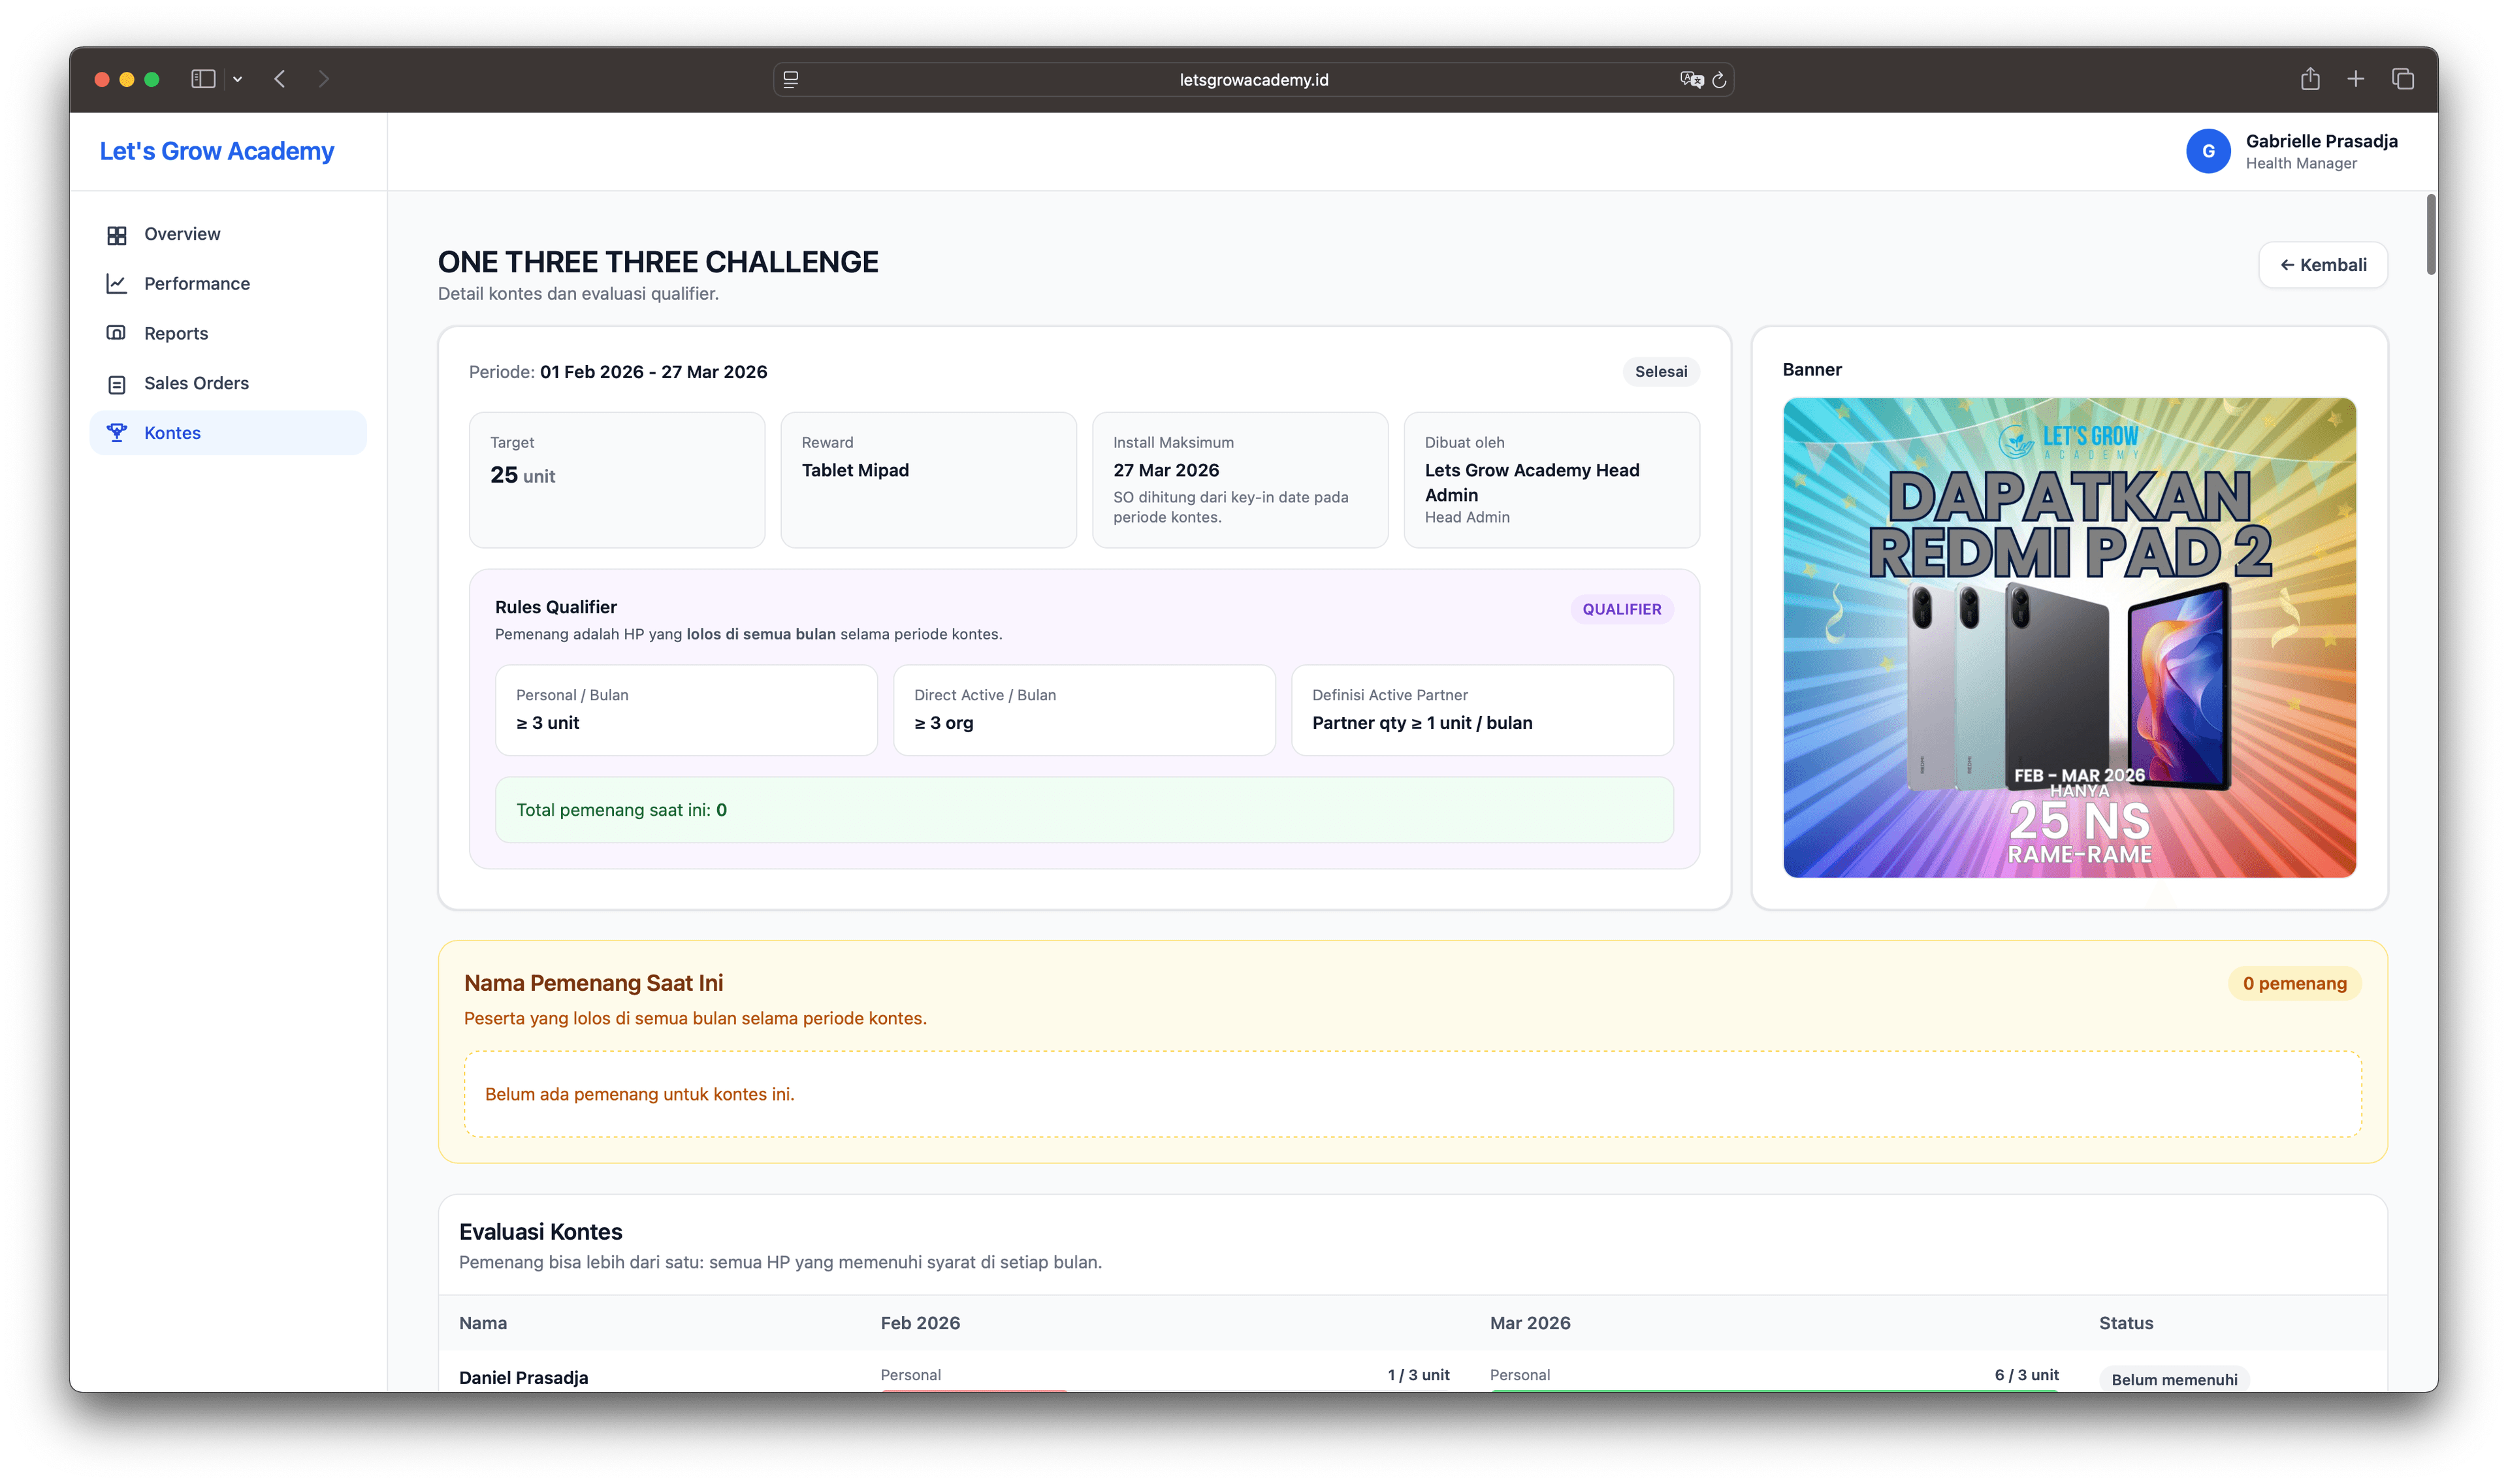Image resolution: width=2508 pixels, height=1484 pixels.
Task: Expand the sidebar options dropdown chevron
Action: (x=238, y=79)
